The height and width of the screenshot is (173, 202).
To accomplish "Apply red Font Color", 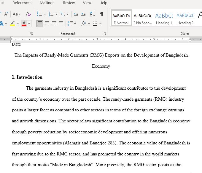I will (24, 24).
